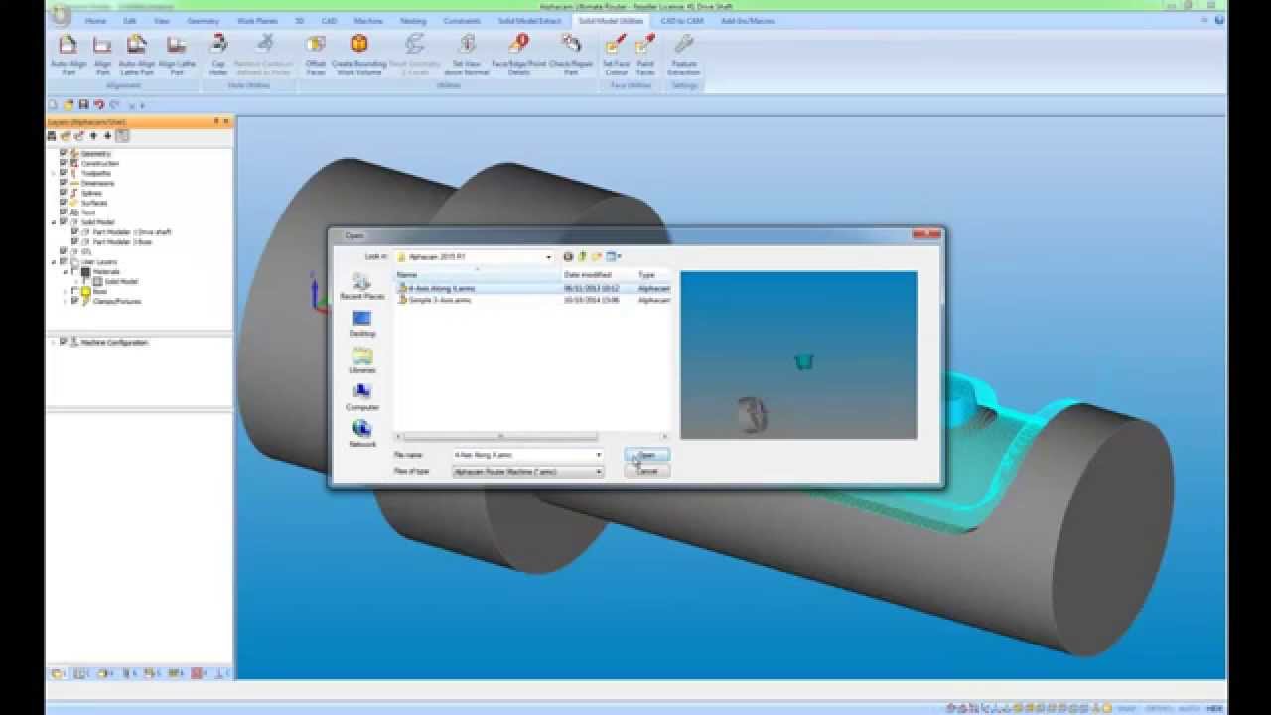This screenshot has width=1271, height=715.
Task: Toggle the Geometry layer checkbox
Action: pyautogui.click(x=64, y=153)
